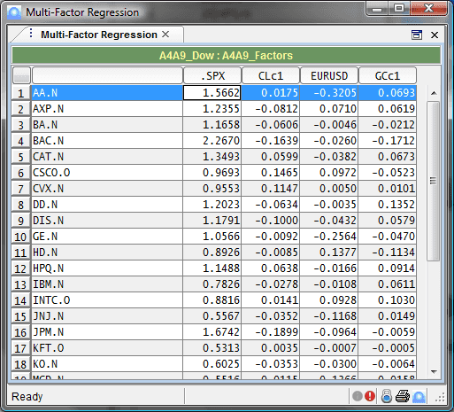Click the lock icon in status bar

coord(387,396)
